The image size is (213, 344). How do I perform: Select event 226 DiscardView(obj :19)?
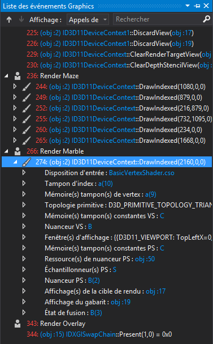[x=110, y=44]
